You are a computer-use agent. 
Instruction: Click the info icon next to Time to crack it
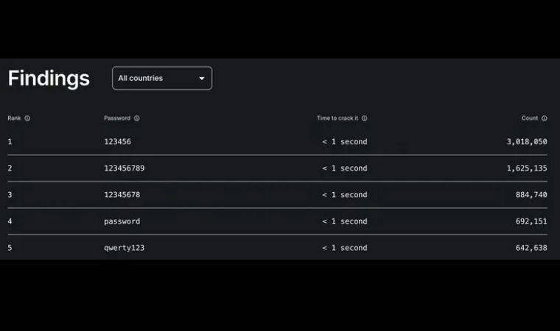tap(364, 118)
